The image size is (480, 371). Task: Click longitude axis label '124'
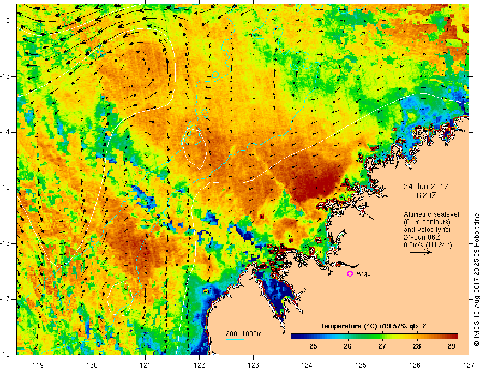[307, 365]
